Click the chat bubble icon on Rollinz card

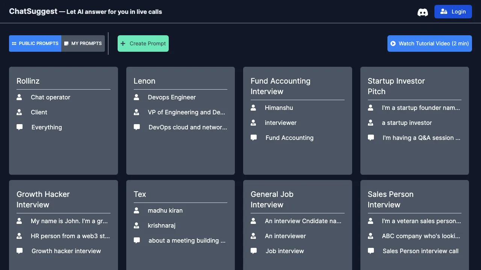click(20, 127)
